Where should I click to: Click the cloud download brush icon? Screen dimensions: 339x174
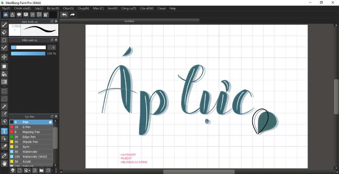click(x=13, y=171)
